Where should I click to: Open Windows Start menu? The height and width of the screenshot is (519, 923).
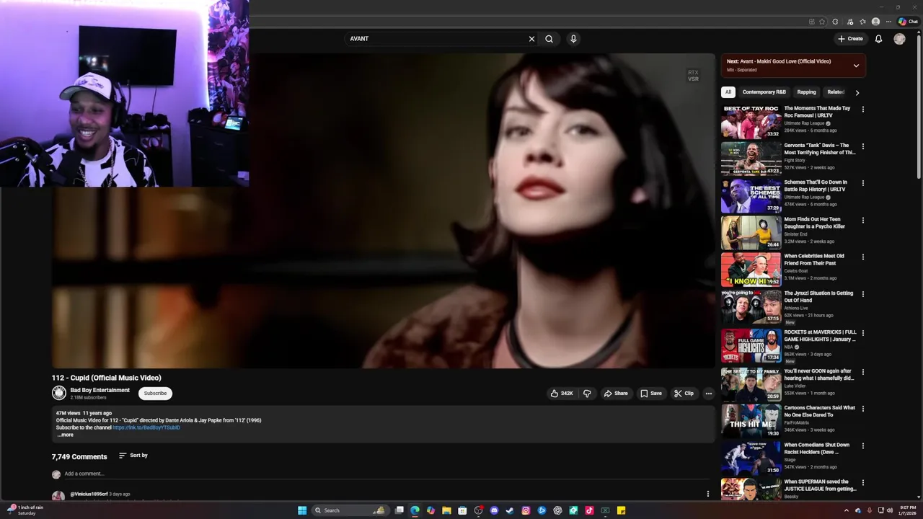pyautogui.click(x=302, y=510)
